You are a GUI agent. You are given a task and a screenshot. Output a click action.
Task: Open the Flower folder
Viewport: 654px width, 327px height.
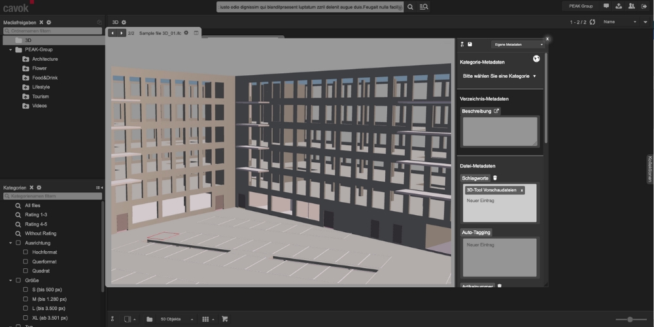click(x=39, y=69)
